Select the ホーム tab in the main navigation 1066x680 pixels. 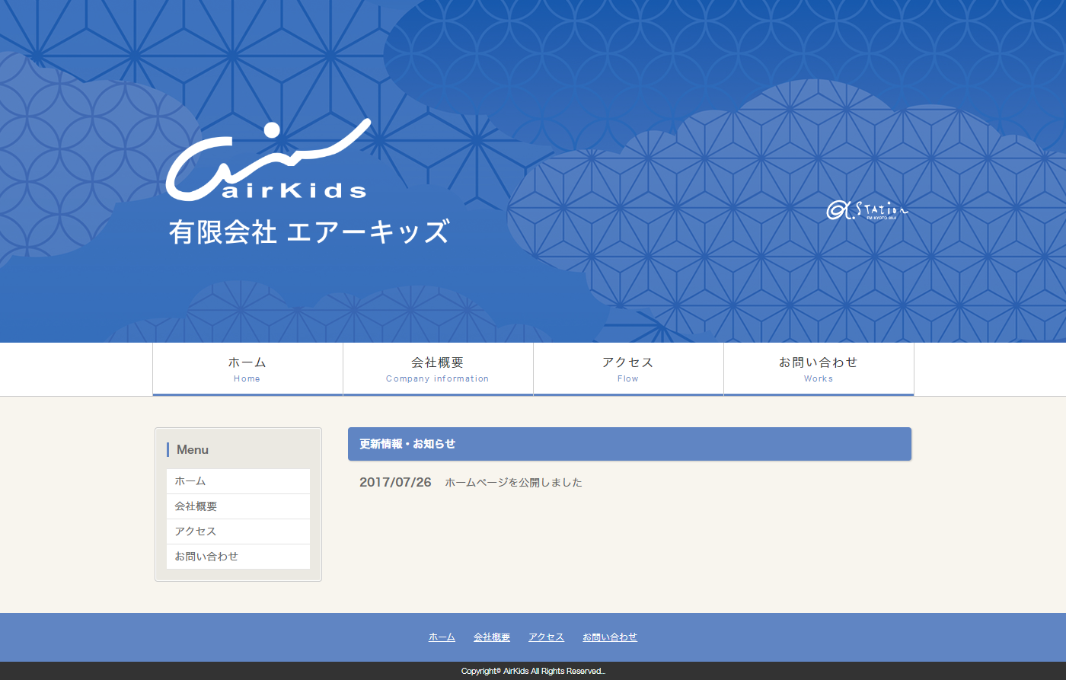tap(247, 369)
